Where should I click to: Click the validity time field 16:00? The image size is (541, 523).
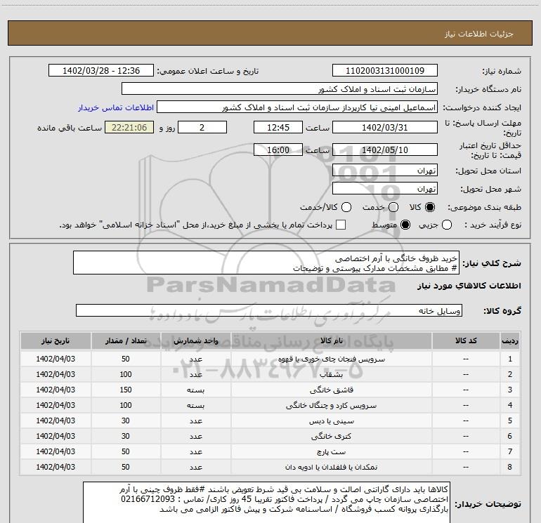click(278, 150)
